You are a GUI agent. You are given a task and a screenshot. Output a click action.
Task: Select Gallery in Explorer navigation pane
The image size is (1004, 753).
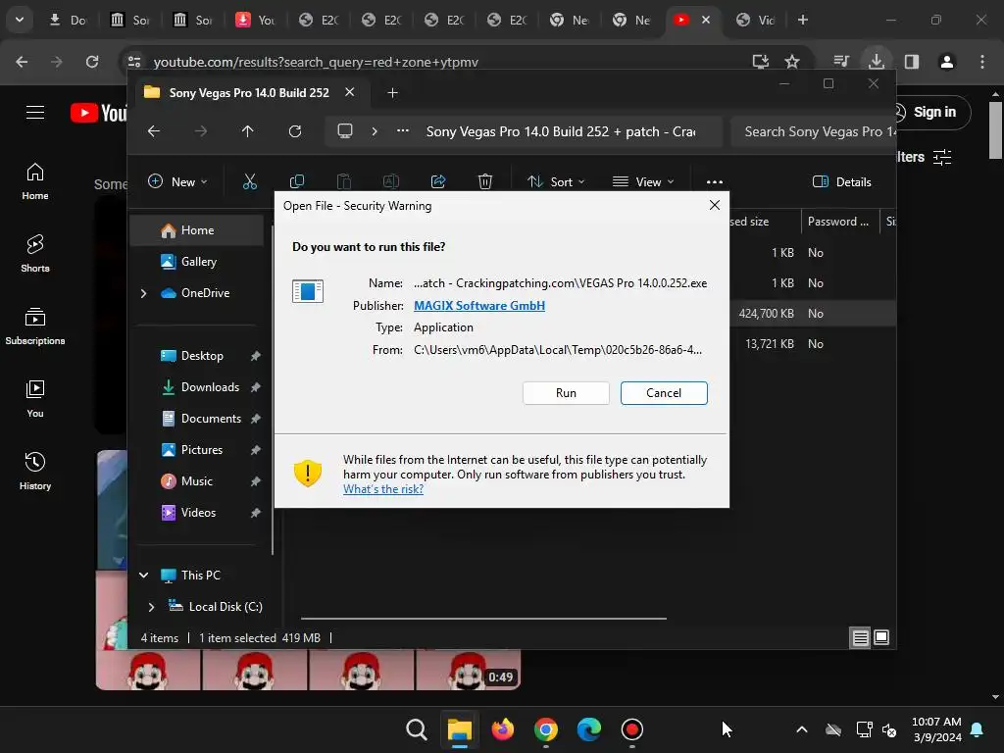[196, 262]
